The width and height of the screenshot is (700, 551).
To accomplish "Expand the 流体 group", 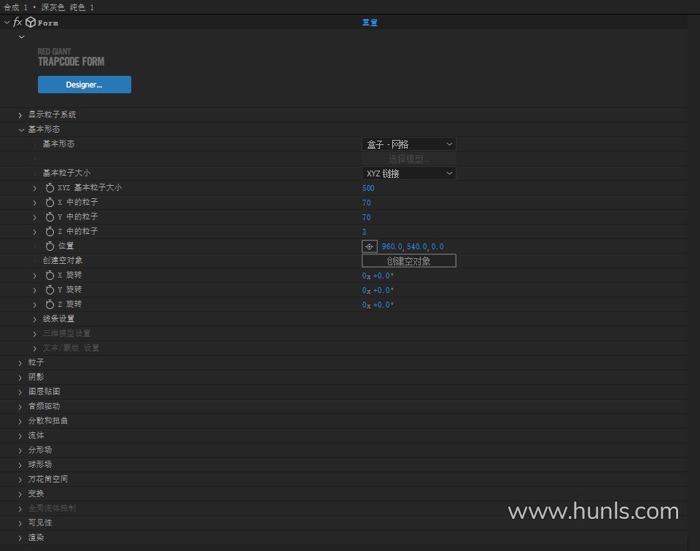I will click(20, 436).
